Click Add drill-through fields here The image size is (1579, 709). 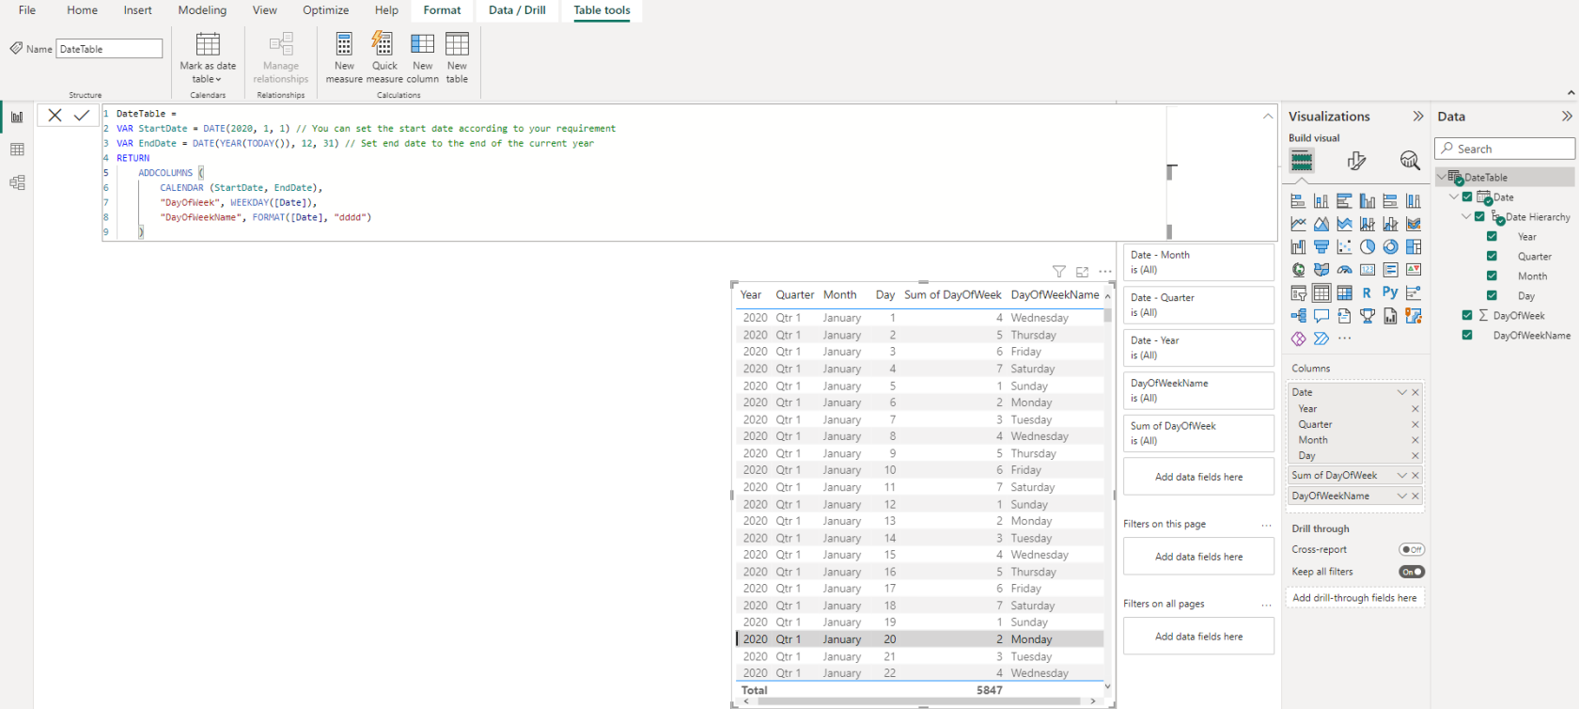(1354, 598)
